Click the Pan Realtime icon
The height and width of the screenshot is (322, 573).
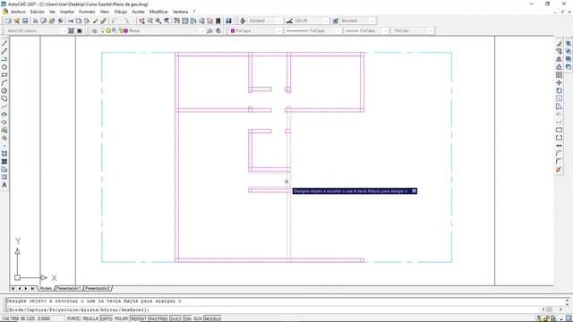pos(141,21)
